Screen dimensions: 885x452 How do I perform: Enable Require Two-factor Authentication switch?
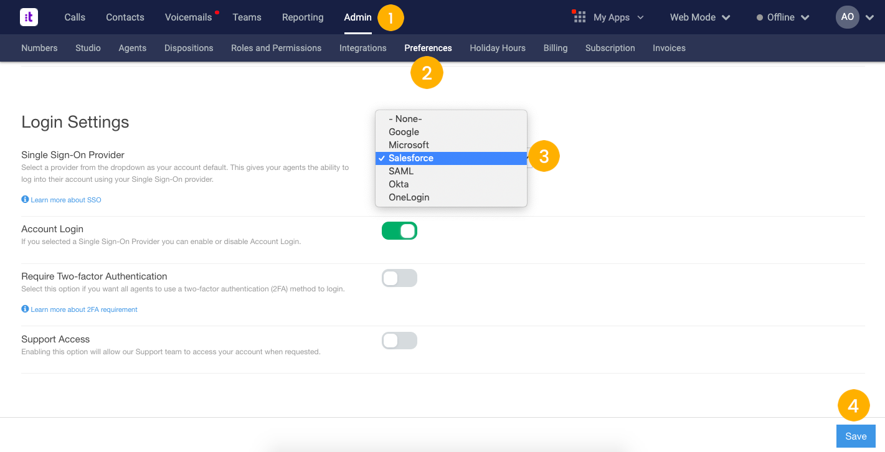click(399, 278)
